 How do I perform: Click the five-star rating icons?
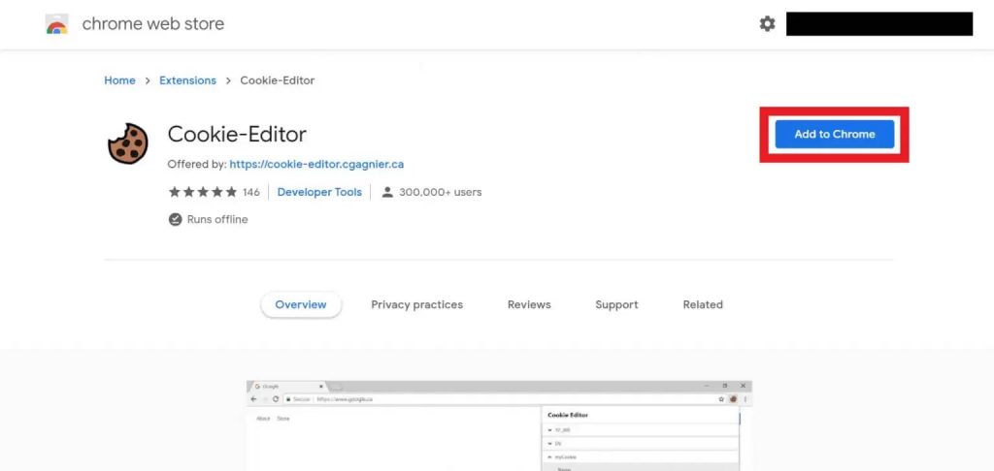(x=203, y=192)
